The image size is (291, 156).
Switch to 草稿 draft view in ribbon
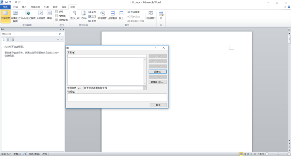[x=49, y=15]
